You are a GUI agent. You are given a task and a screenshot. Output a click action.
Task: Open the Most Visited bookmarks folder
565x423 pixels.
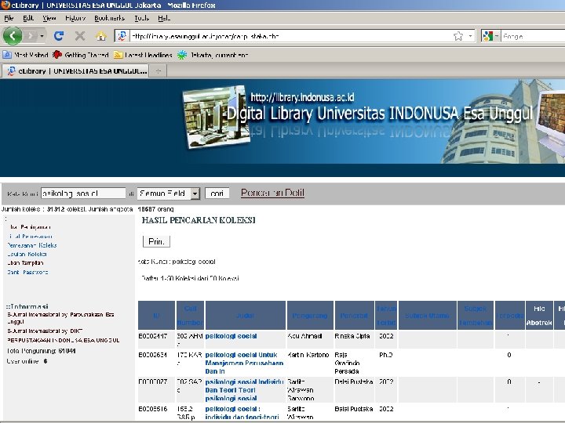[25, 55]
